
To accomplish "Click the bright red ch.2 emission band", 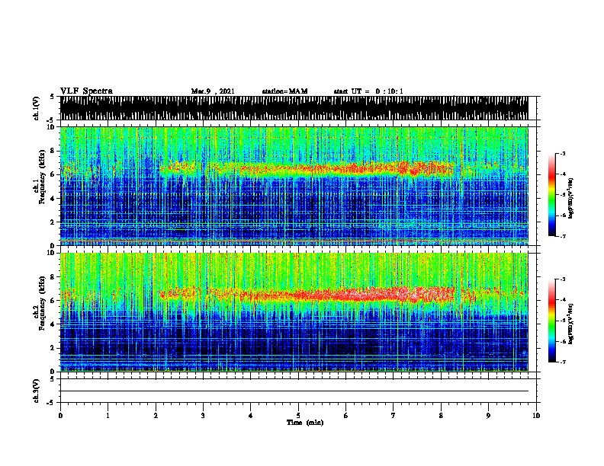I will click(308, 295).
